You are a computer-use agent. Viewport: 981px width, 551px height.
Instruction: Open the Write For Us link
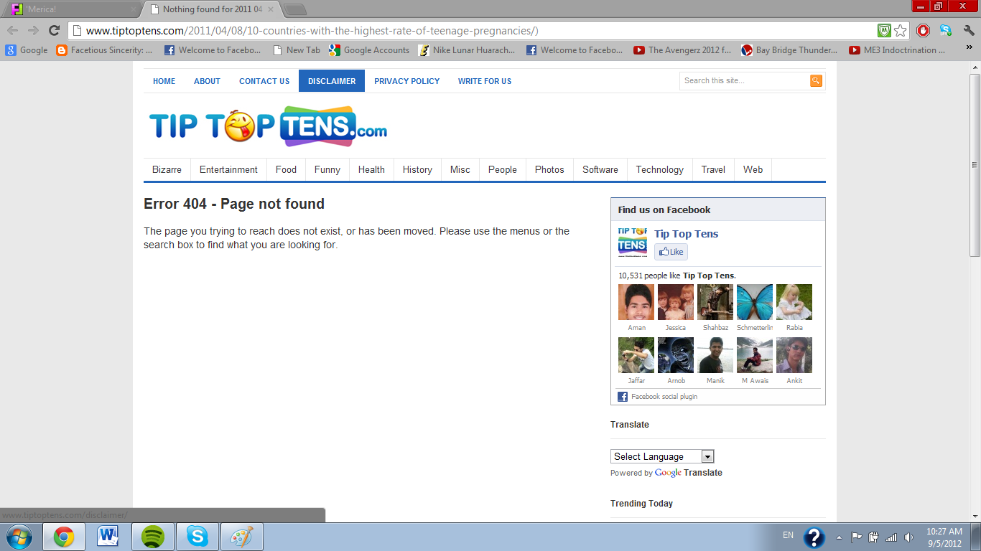click(485, 81)
